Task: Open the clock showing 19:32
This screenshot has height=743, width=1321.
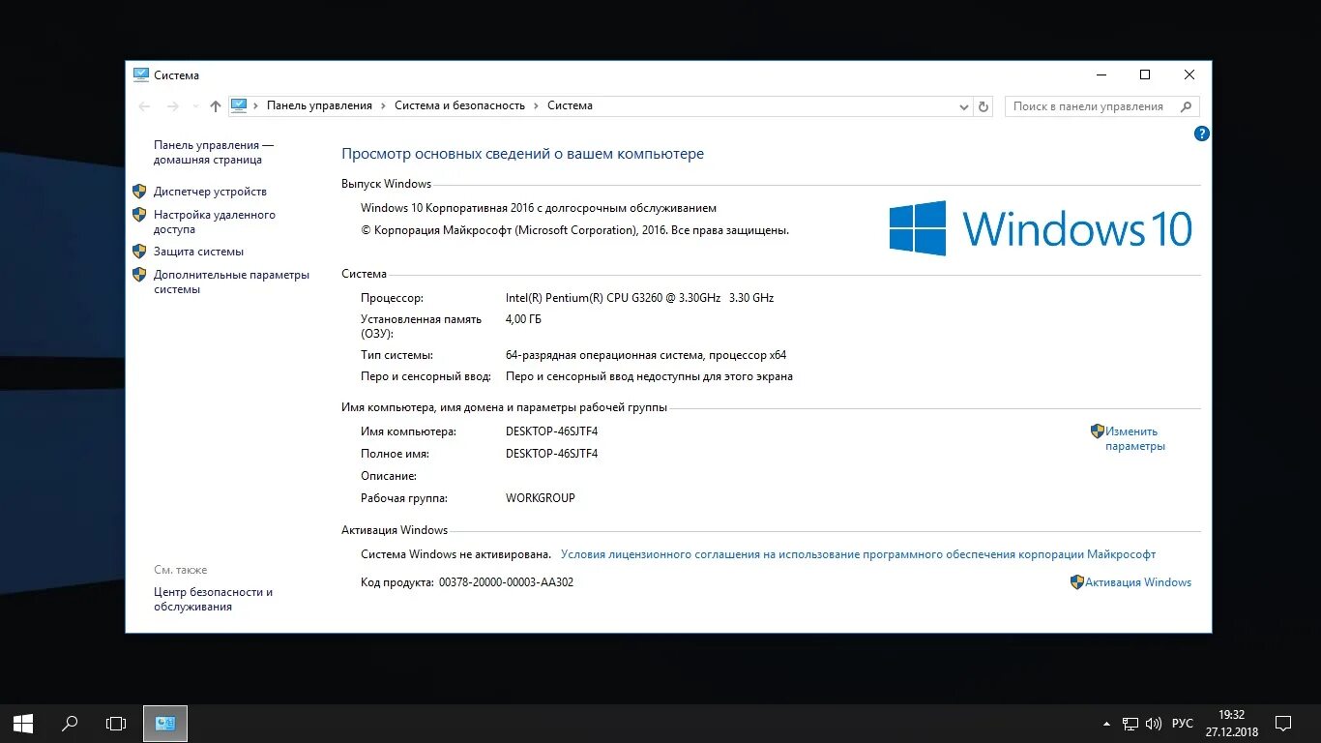Action: coord(1232,723)
